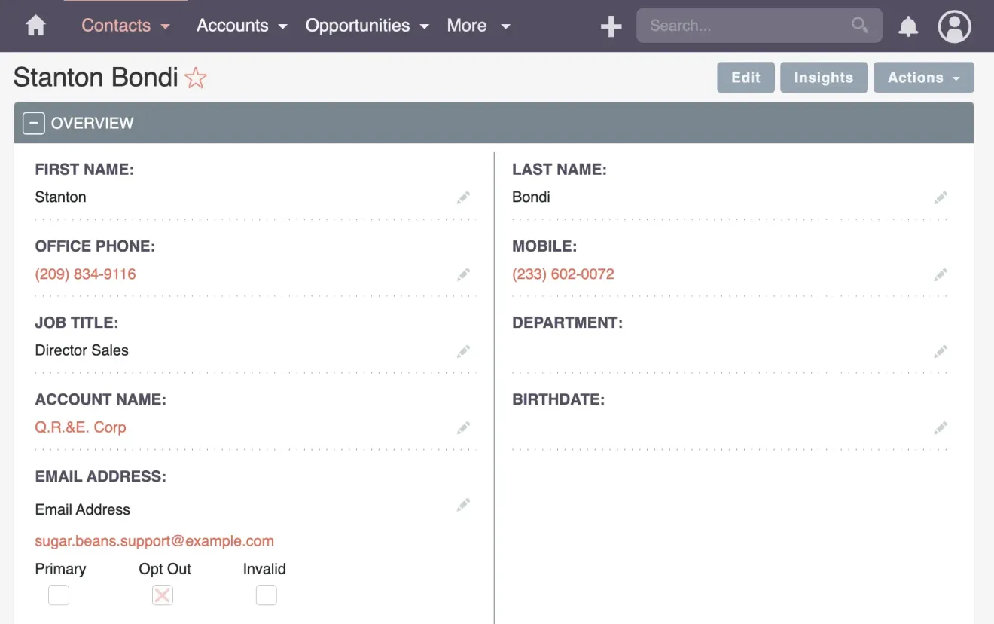
Task: Edit the Mobile number with the pencil icon
Action: tap(941, 274)
